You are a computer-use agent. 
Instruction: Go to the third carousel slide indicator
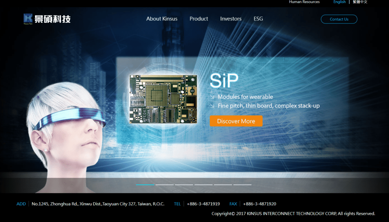[x=184, y=184]
